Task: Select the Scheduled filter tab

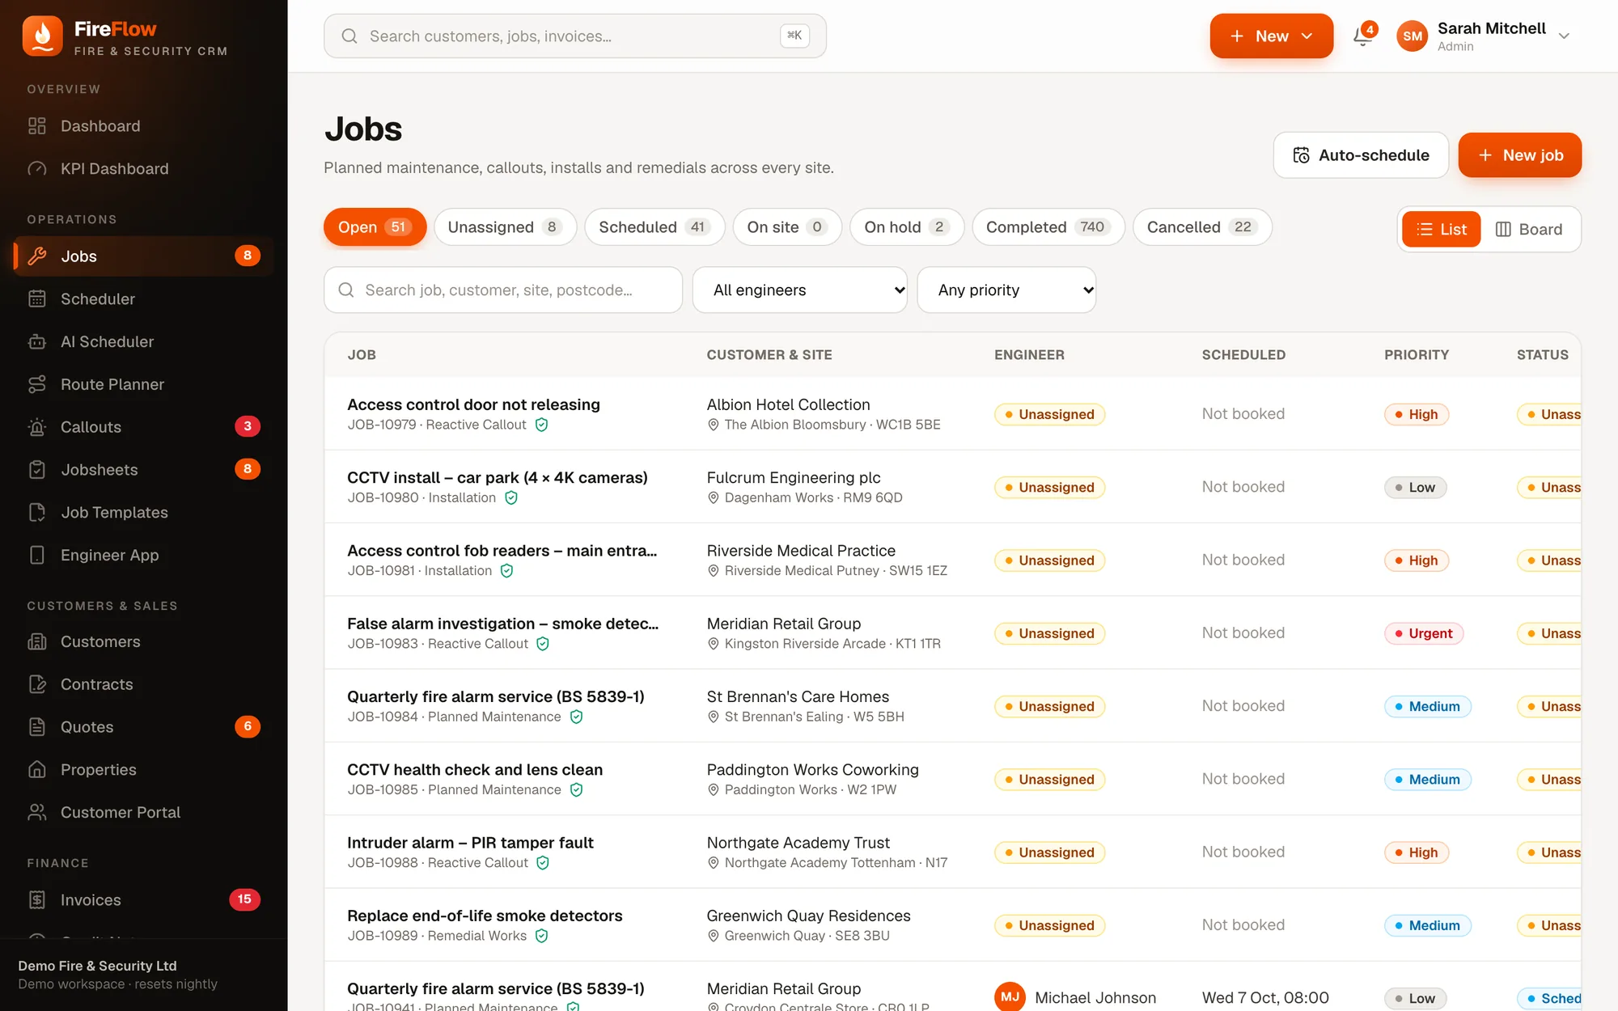Action: 654,227
